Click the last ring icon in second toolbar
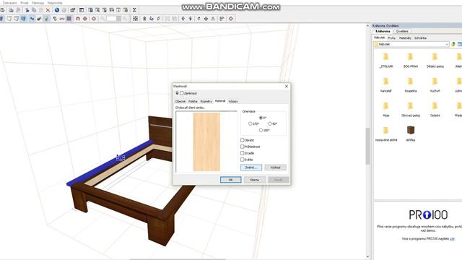Viewport: 462px width, 260px height. pyautogui.click(x=231, y=19)
